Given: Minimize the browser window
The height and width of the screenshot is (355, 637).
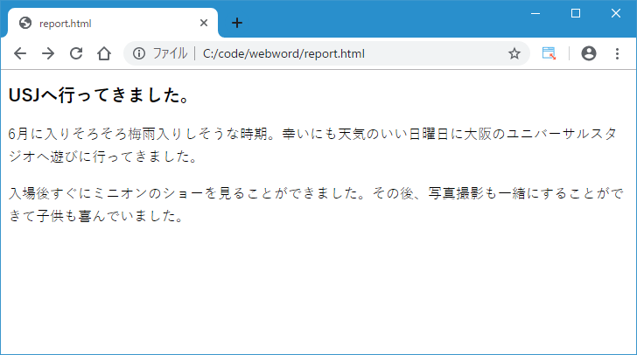Looking at the screenshot, I should (x=535, y=13).
